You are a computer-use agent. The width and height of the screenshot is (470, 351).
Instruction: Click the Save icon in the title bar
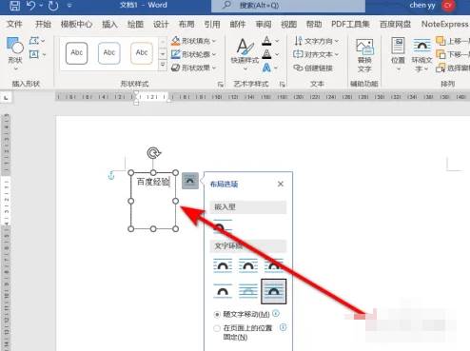tap(14, 6)
